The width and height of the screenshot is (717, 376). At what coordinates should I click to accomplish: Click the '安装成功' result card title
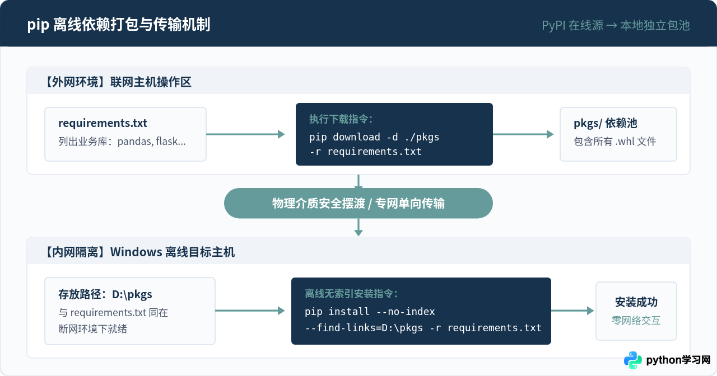[x=636, y=302]
